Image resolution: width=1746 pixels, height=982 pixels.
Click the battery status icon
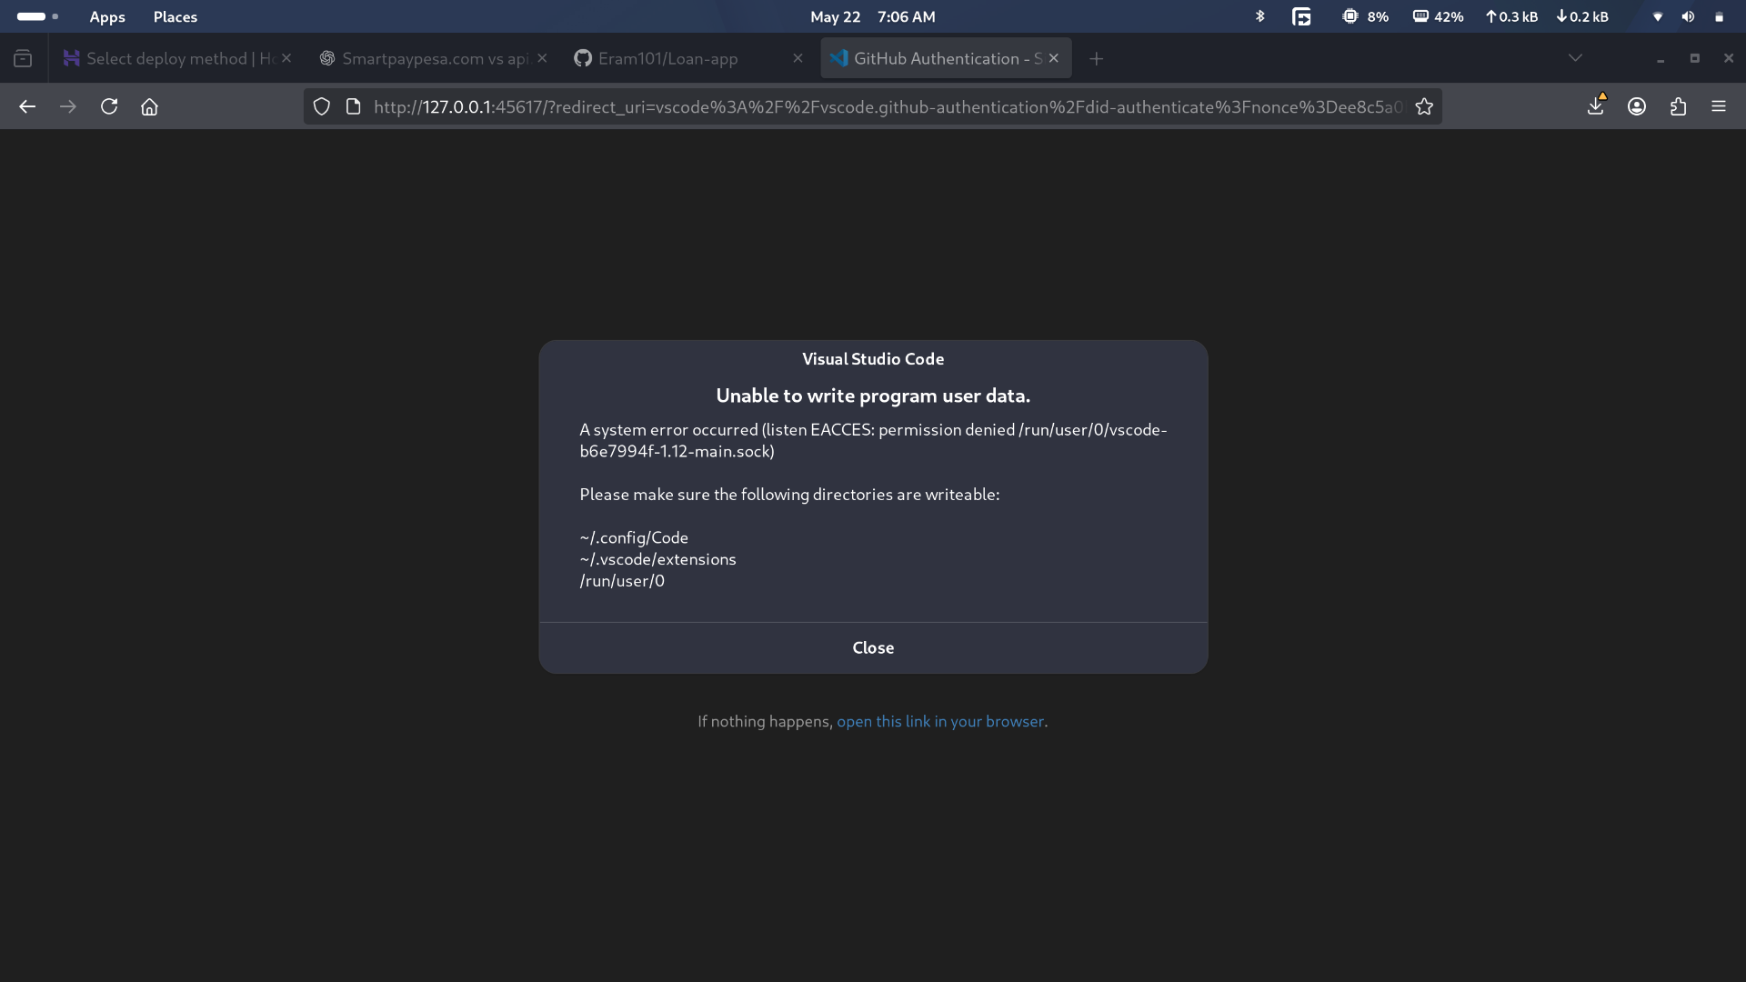click(1719, 16)
